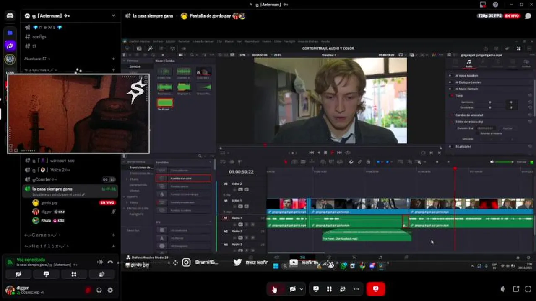536x301 pixels.
Task: Mute microphone in bottom stream control bar
Action: tap(274, 289)
